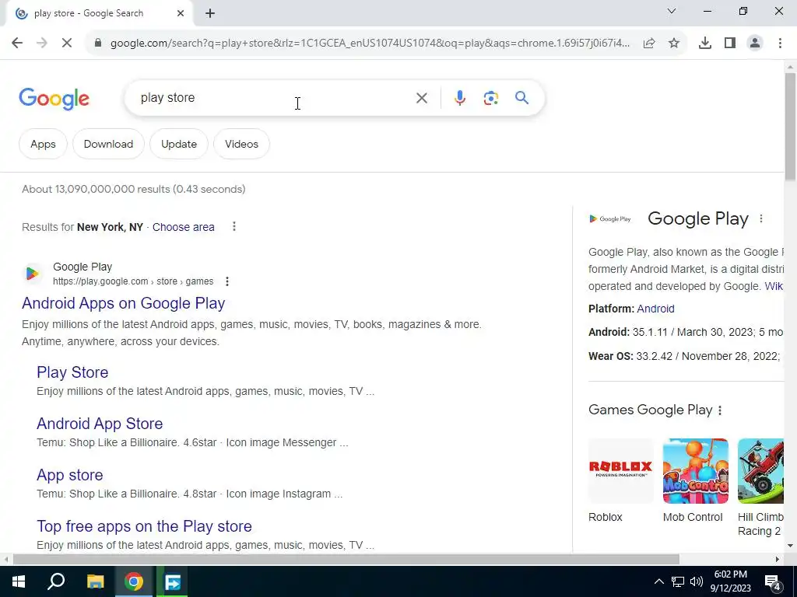Open the Chrome three-dot menu
This screenshot has height=597, width=797.
pos(780,44)
